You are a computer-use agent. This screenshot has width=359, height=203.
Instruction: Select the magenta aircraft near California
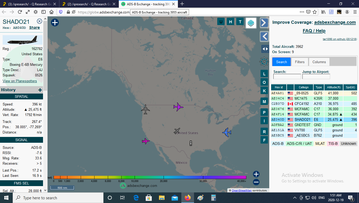[x=145, y=141]
